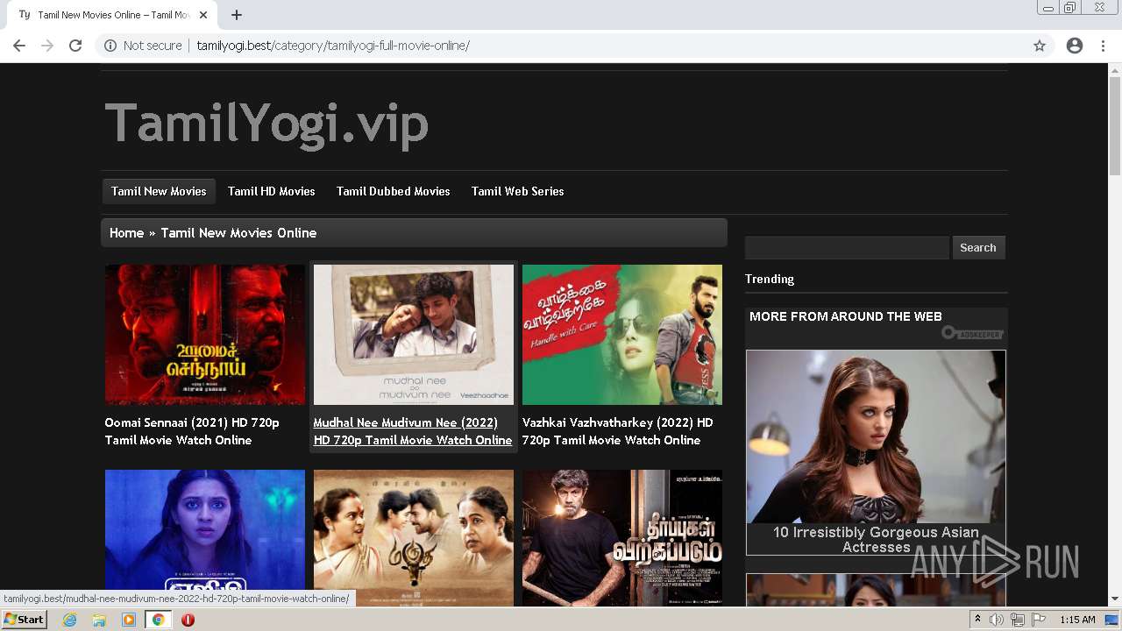This screenshot has width=1122, height=631.
Task: Click Vazhkai Vazhvatharkey (2022) title link
Action: tap(618, 431)
